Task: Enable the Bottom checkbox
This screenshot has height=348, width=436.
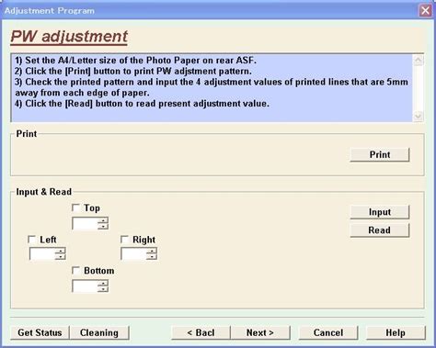Action: coord(75,271)
